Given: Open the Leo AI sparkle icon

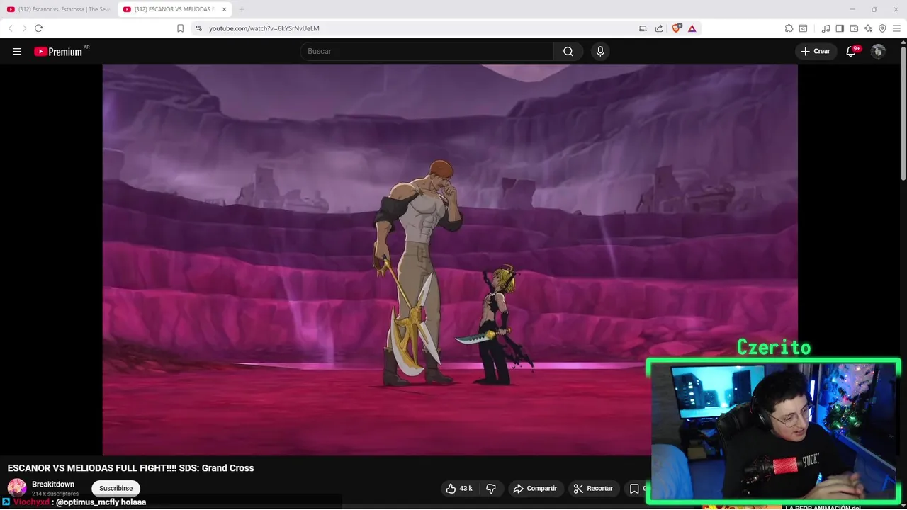Looking at the screenshot, I should [x=868, y=28].
